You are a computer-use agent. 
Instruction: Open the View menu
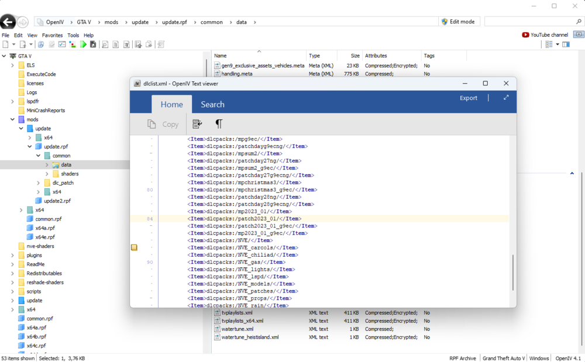point(32,35)
